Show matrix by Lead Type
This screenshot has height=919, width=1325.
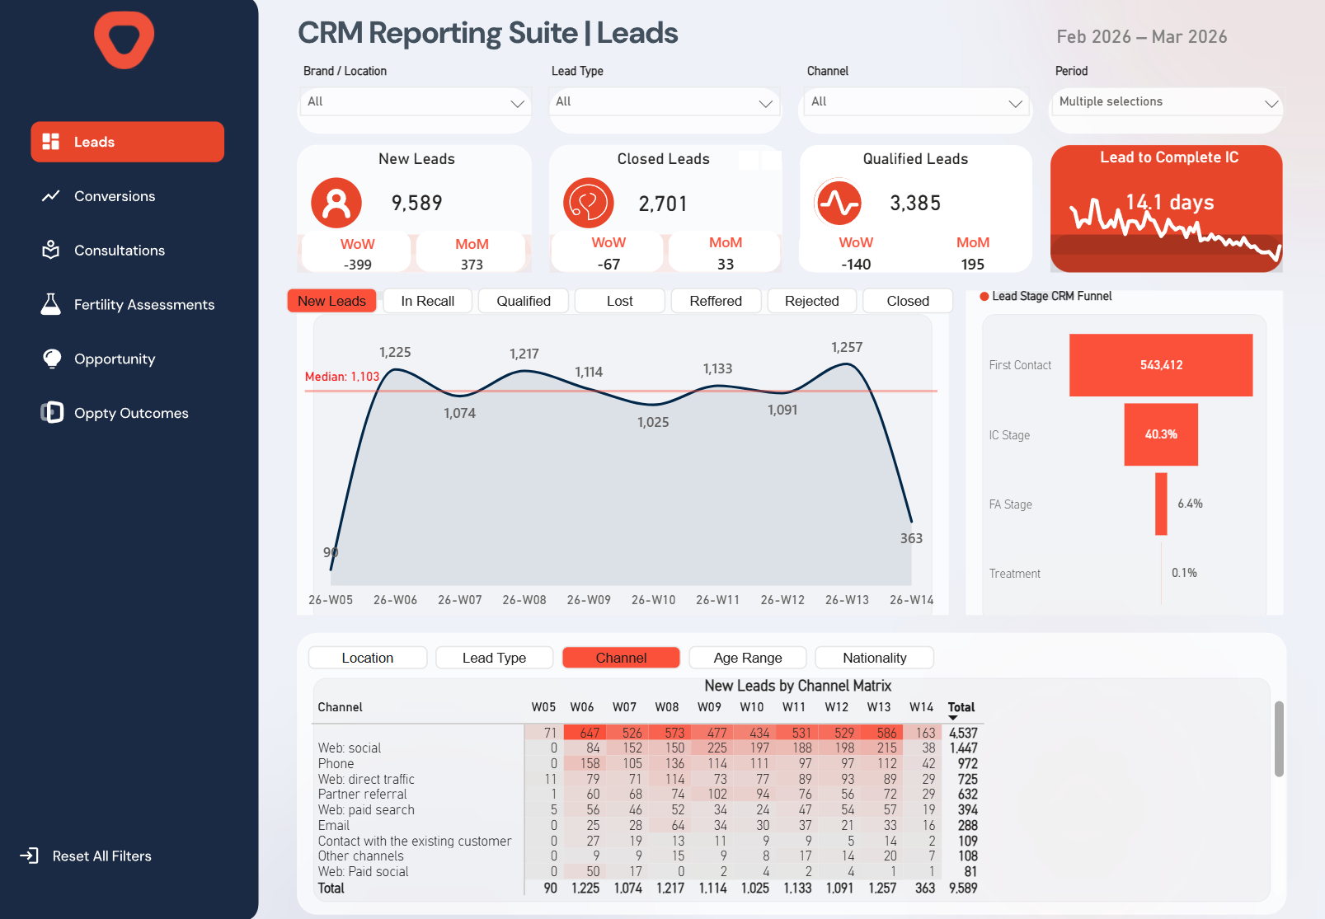(495, 658)
